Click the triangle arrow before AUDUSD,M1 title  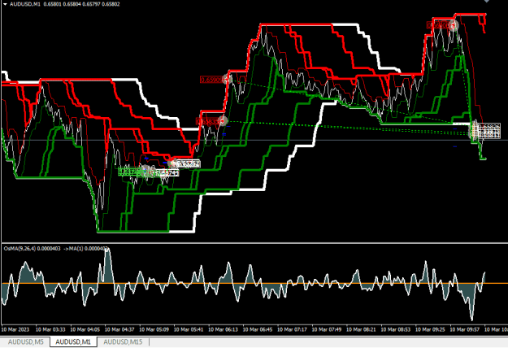coord(5,4)
